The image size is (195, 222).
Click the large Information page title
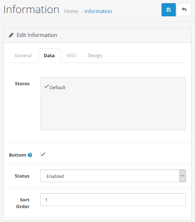tap(31, 10)
